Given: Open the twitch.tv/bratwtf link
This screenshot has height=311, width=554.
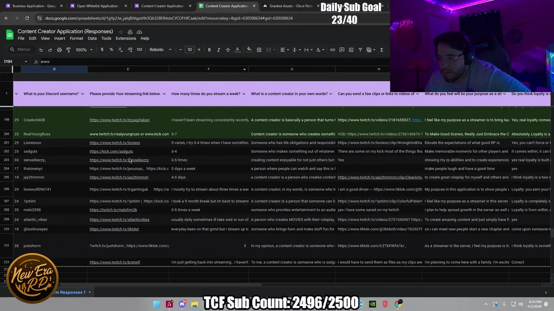Looking at the screenshot, I should pos(115,262).
